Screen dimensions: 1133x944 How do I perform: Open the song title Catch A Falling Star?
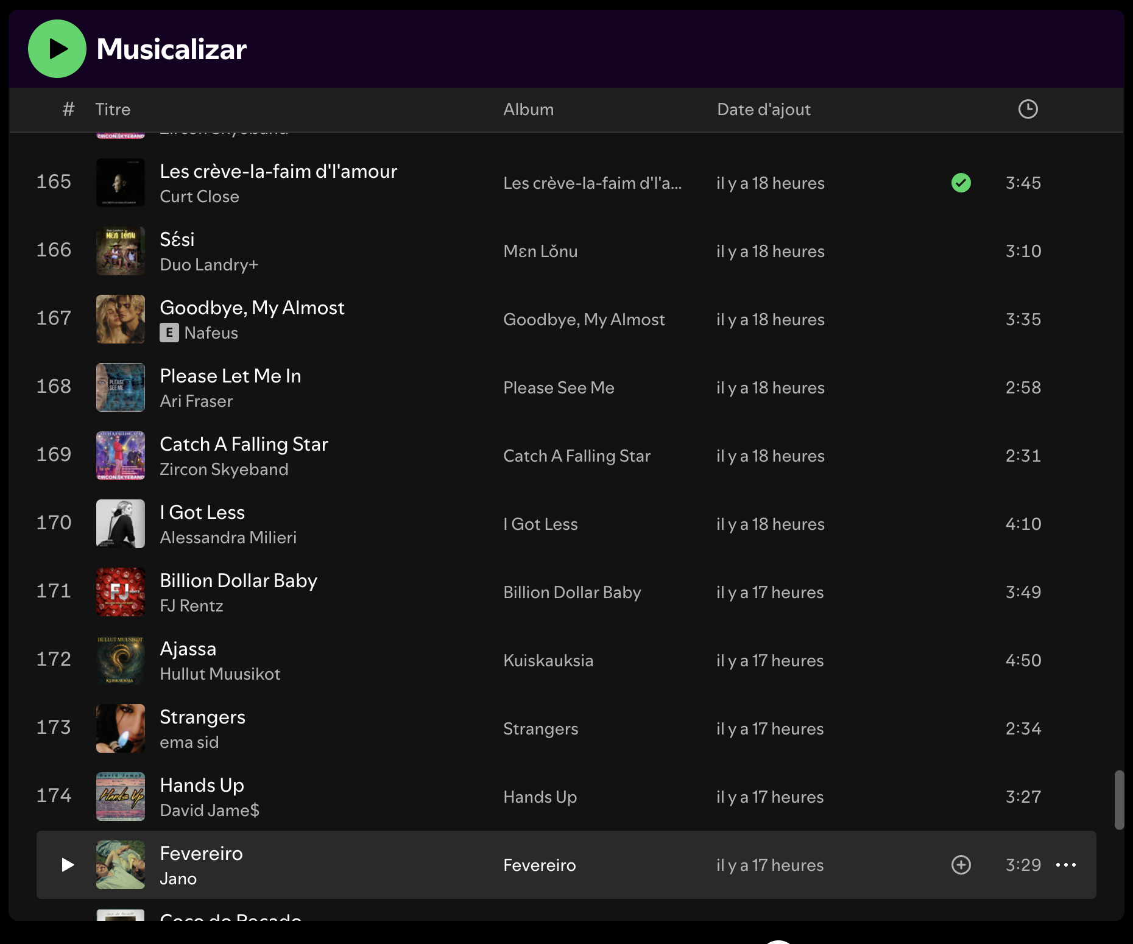pos(244,445)
